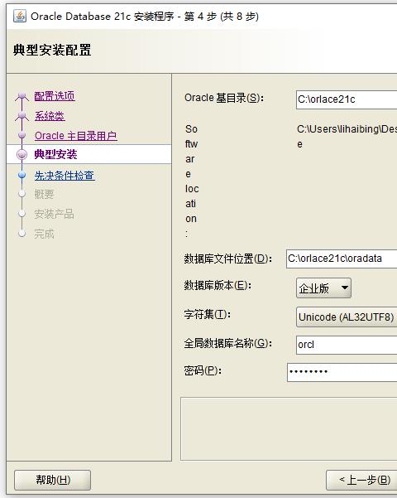Click the 配置选项 step node icon
This screenshot has height=498, width=397.
click(22, 96)
